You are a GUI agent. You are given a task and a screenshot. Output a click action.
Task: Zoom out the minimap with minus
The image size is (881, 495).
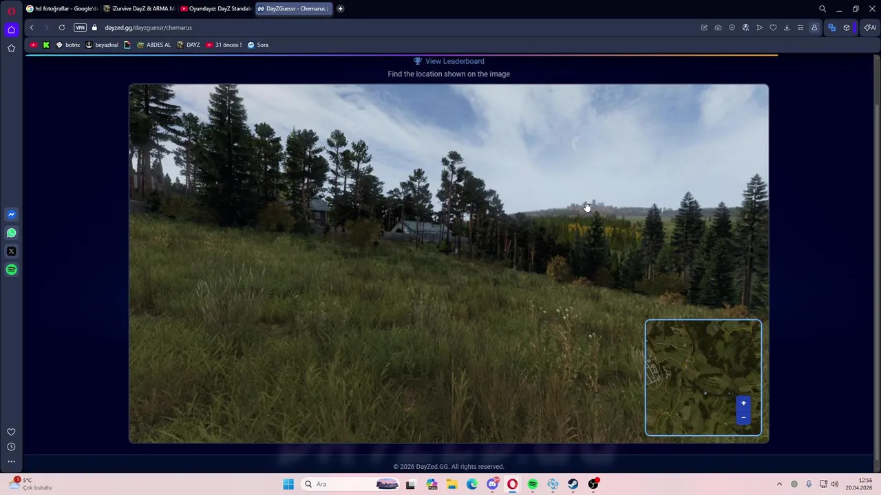coord(743,417)
